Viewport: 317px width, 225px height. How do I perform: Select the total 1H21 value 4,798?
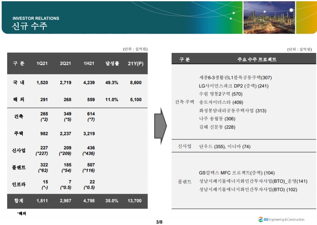[89, 201]
